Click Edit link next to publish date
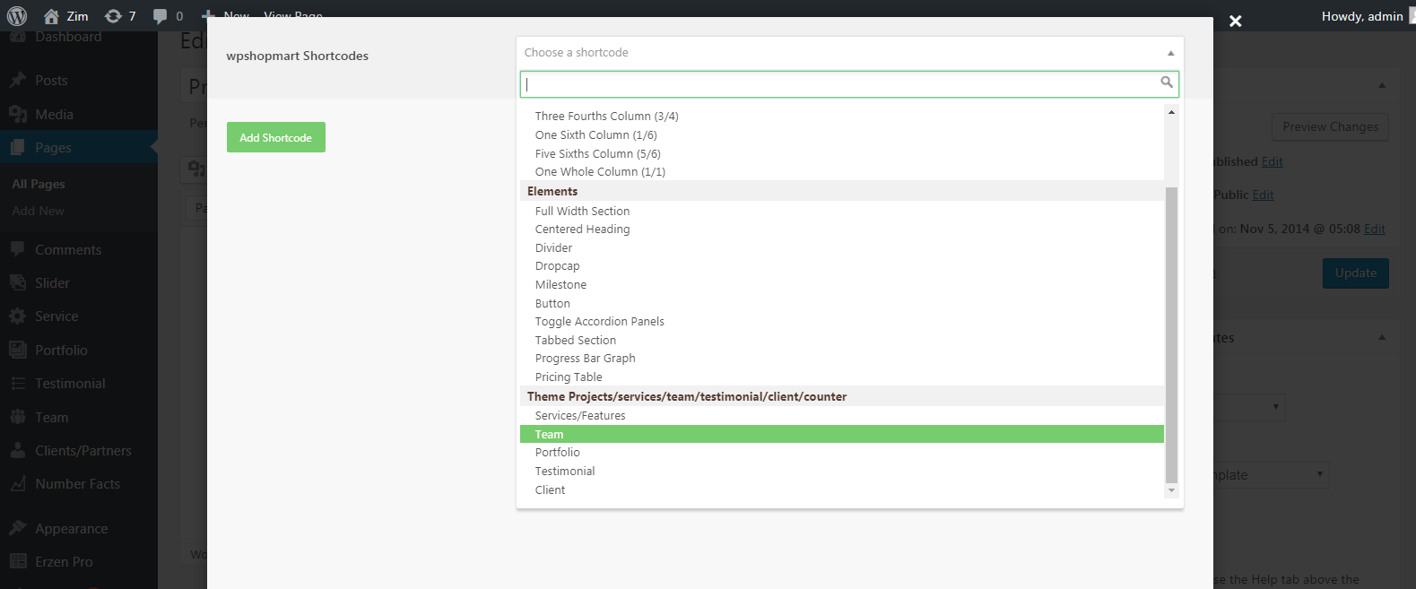 [1375, 229]
